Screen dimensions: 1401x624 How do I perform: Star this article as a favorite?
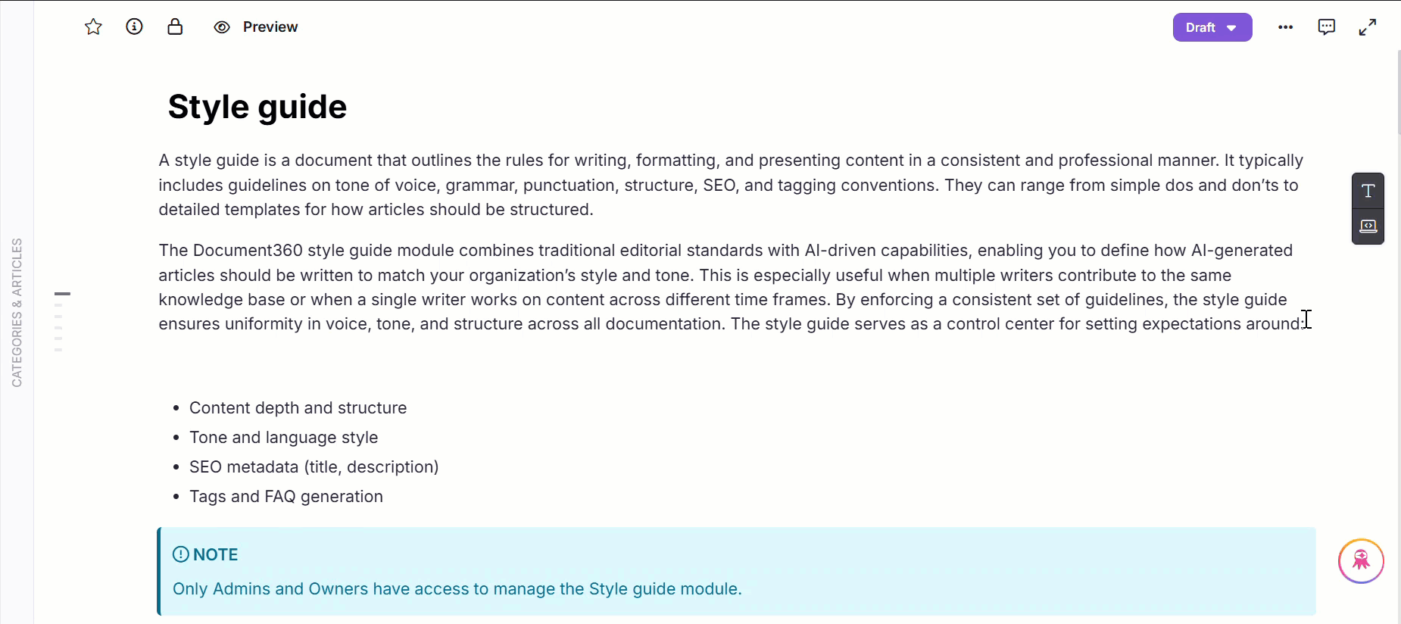[x=93, y=27]
